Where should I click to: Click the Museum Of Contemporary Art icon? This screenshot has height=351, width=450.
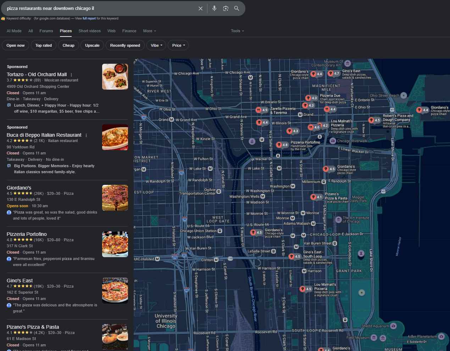[x=348, y=63]
